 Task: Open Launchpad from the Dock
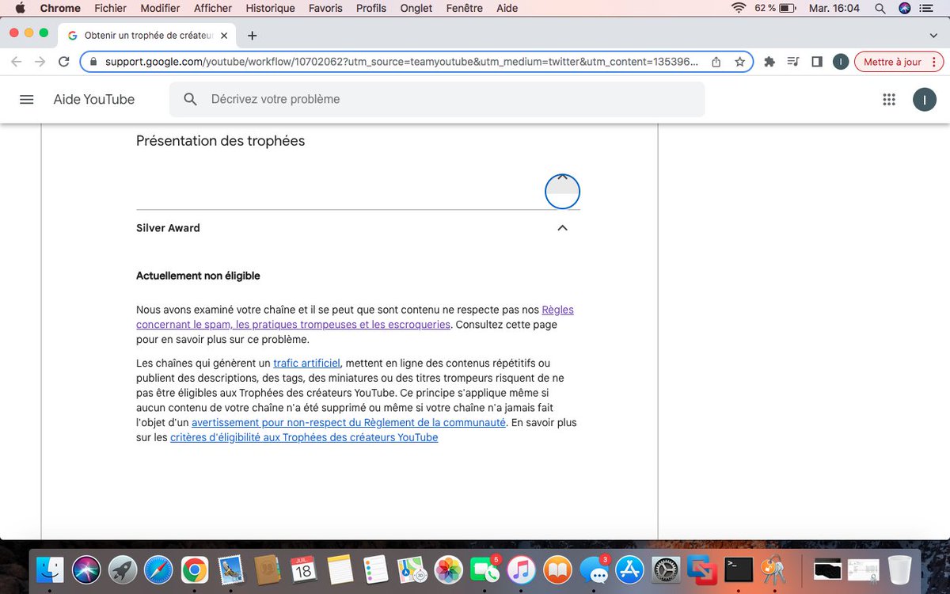coord(123,569)
